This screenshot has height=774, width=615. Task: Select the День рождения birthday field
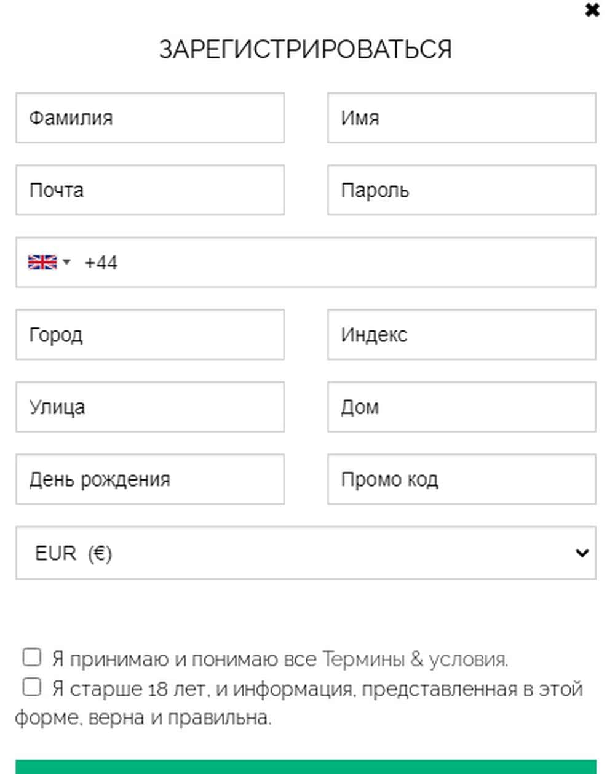[x=150, y=479]
